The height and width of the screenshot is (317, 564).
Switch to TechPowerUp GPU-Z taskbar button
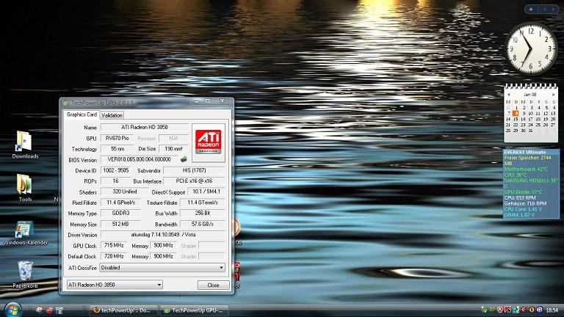pos(195,310)
